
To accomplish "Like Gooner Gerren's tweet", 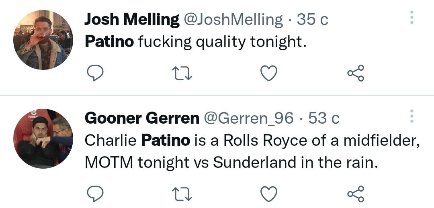I will point(269,194).
